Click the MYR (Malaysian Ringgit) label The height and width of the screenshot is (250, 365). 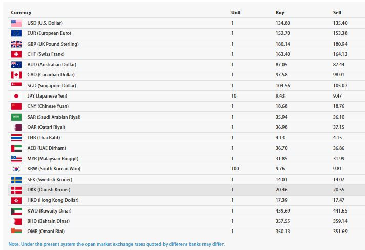tap(53, 159)
